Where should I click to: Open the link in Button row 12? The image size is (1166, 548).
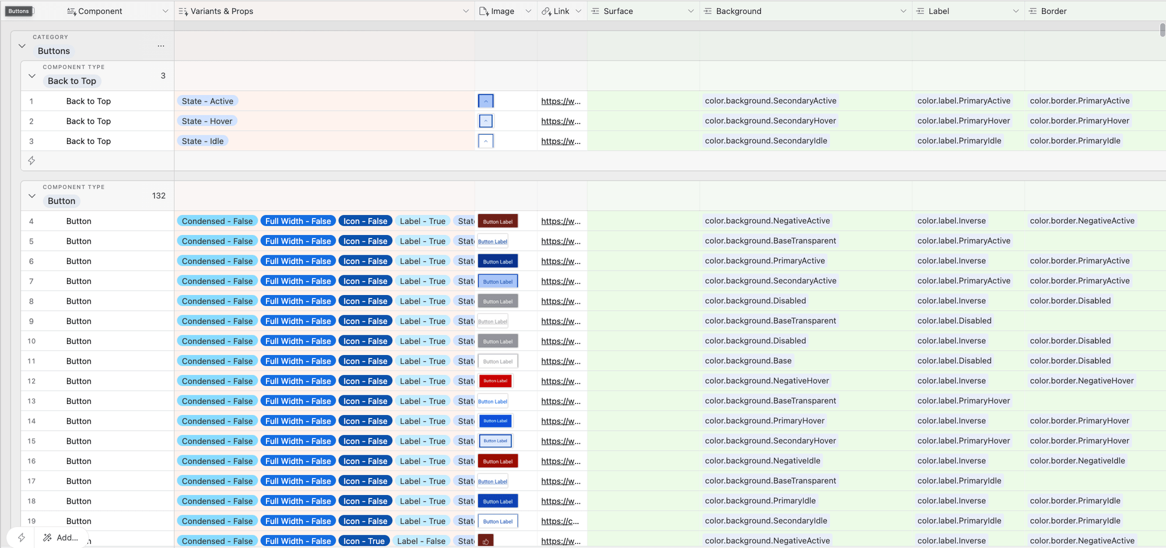(561, 381)
